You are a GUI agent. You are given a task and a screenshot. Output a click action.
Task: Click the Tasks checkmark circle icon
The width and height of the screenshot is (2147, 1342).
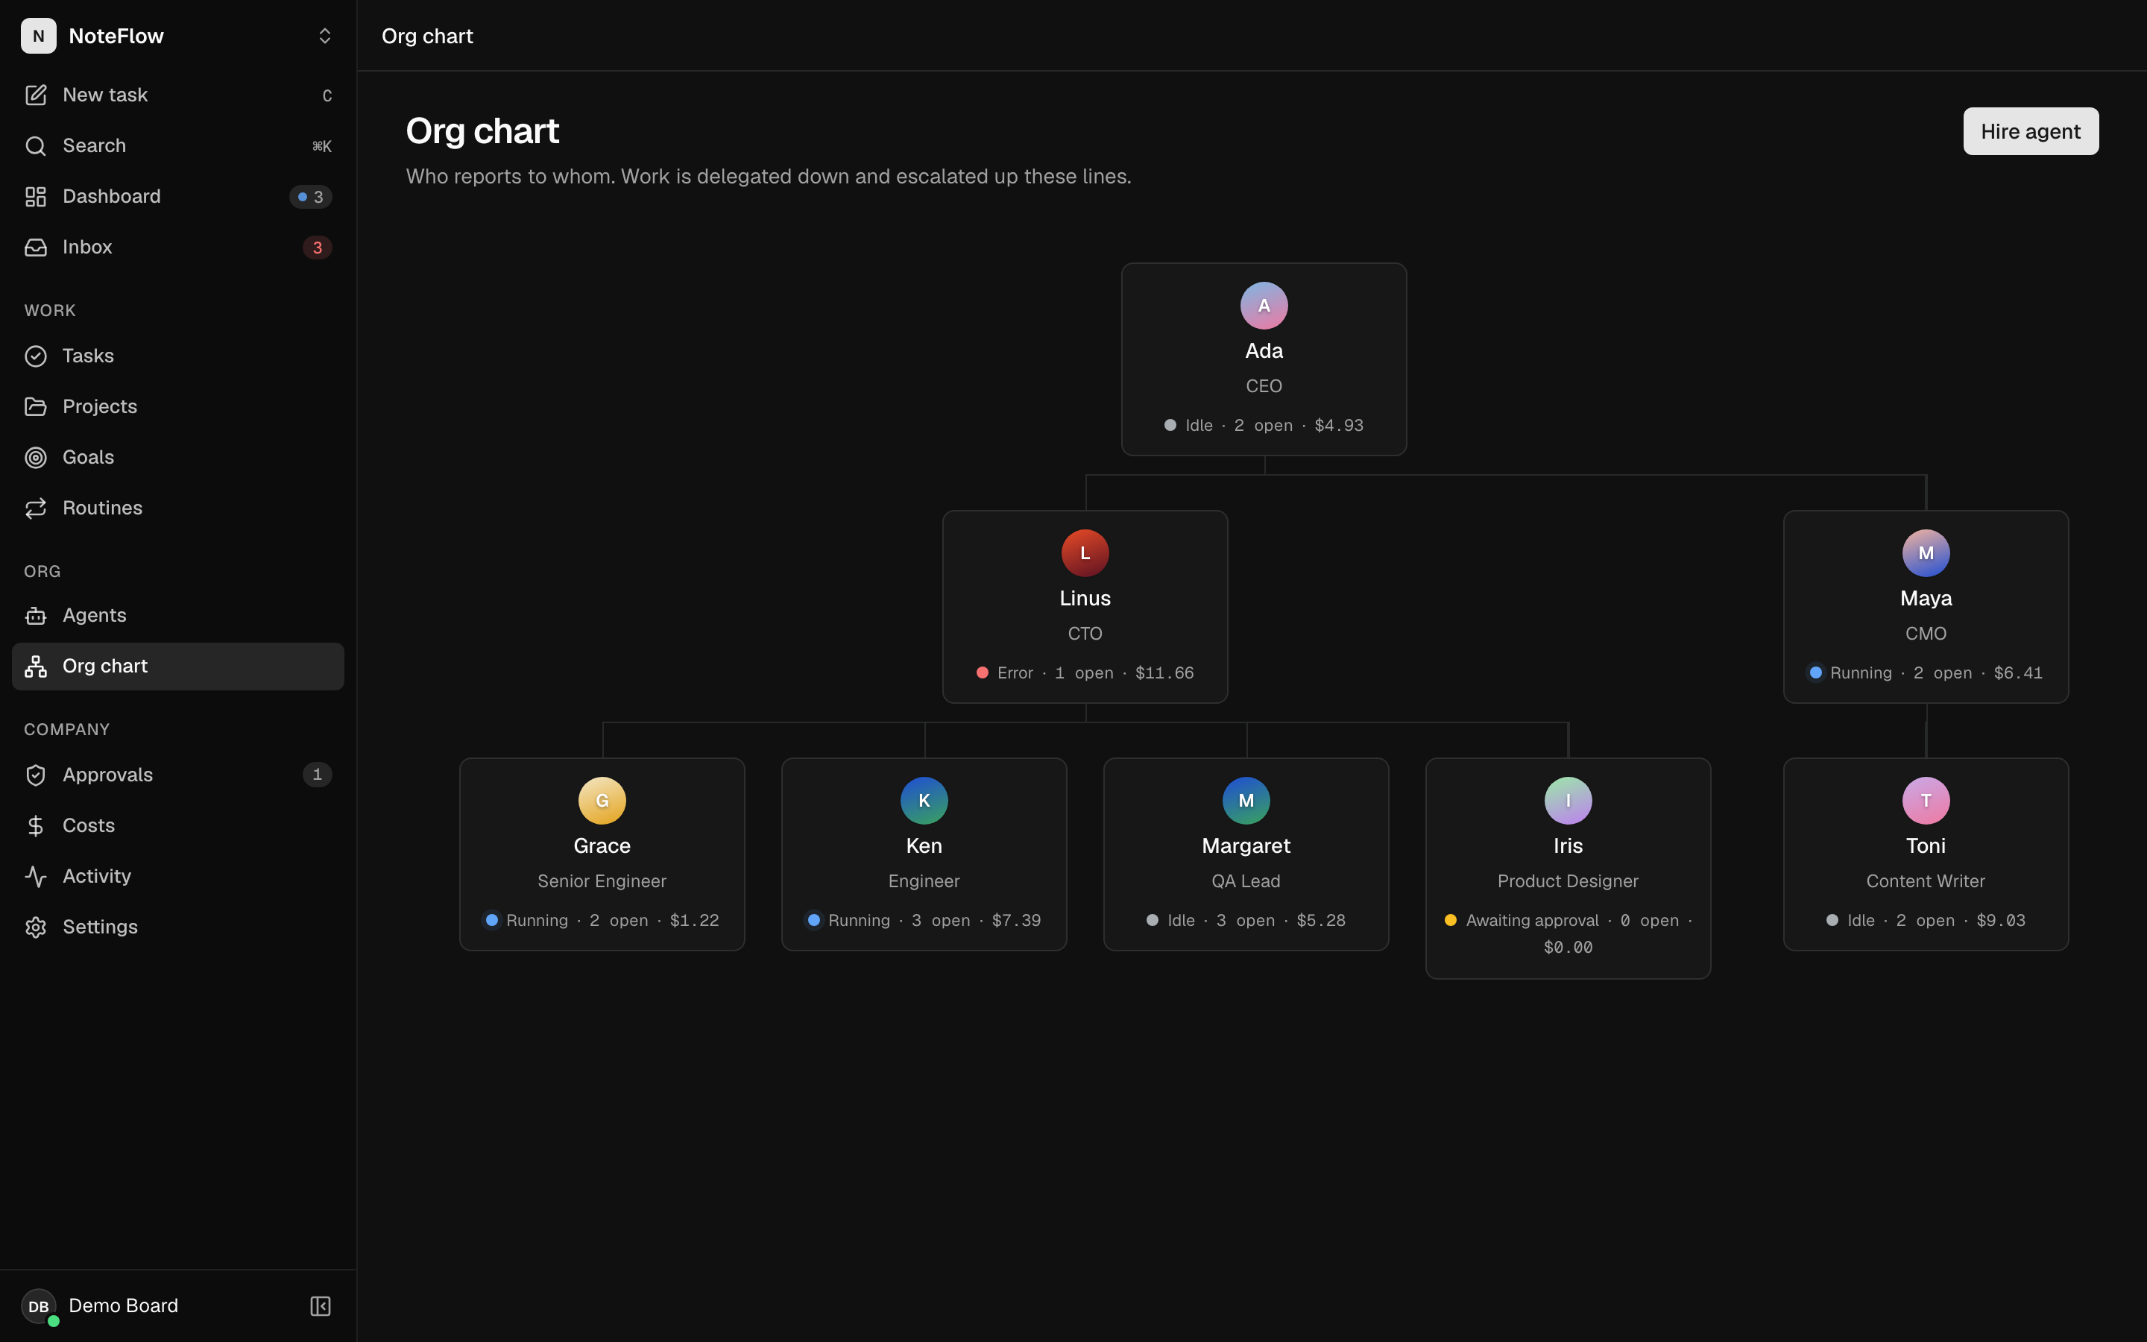coord(36,356)
